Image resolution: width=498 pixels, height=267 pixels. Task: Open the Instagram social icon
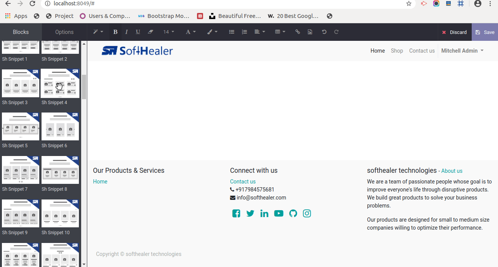click(x=307, y=214)
